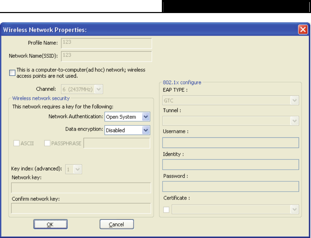
Task: Toggle the Certificate checkbox
Action: click(x=166, y=209)
